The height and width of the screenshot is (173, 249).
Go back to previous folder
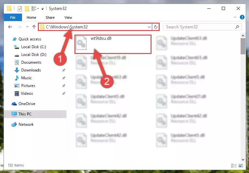click(x=10, y=27)
